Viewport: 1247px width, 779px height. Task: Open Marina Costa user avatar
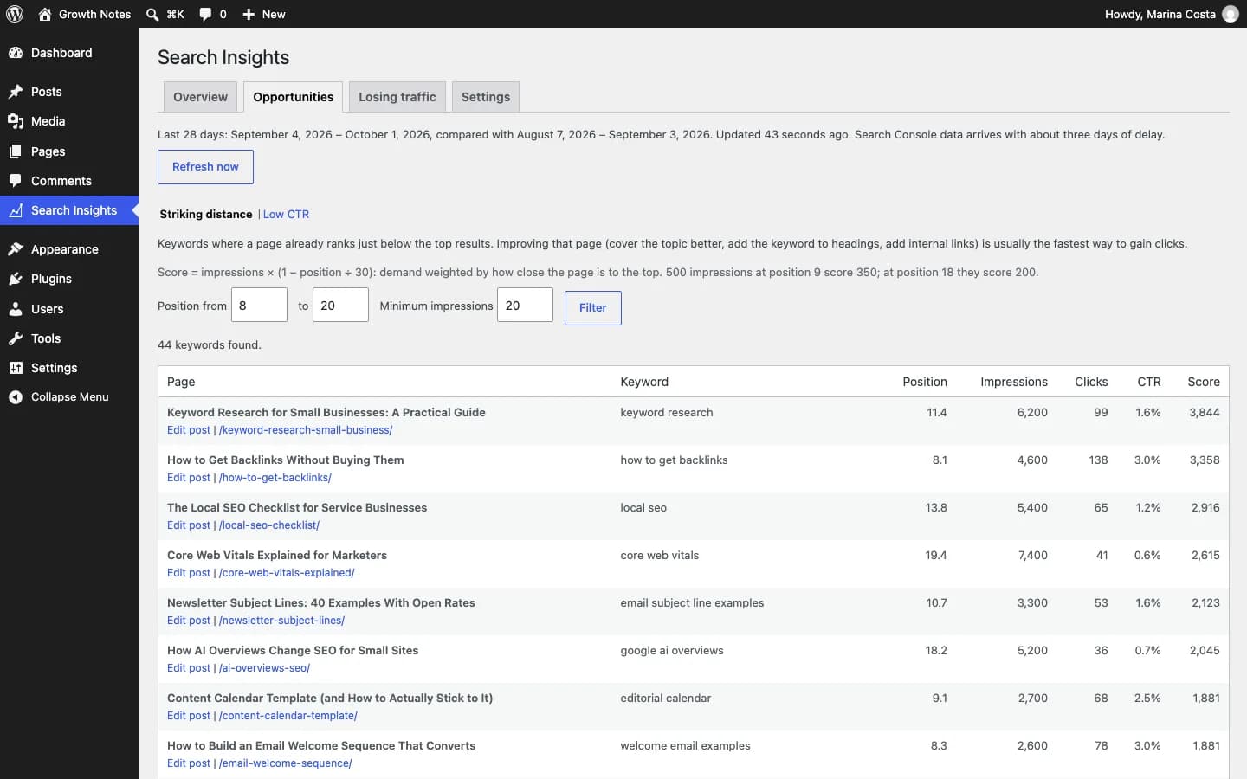(x=1231, y=14)
